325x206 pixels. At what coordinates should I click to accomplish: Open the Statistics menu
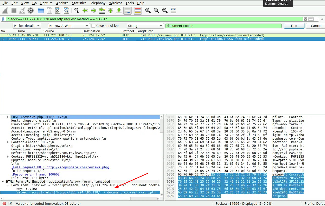tap(79, 3)
